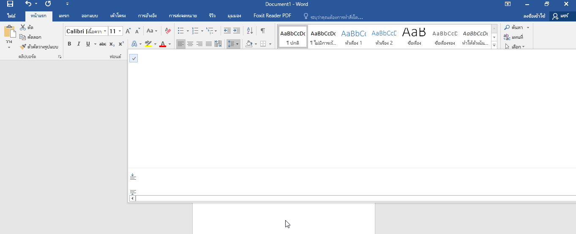The width and height of the screenshot is (576, 234).
Task: Open the ไฟล์ (File) tab
Action: click(11, 16)
